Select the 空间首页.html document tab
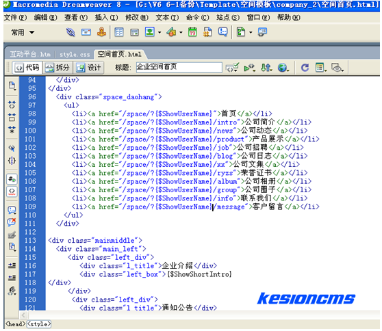 [x=120, y=54]
